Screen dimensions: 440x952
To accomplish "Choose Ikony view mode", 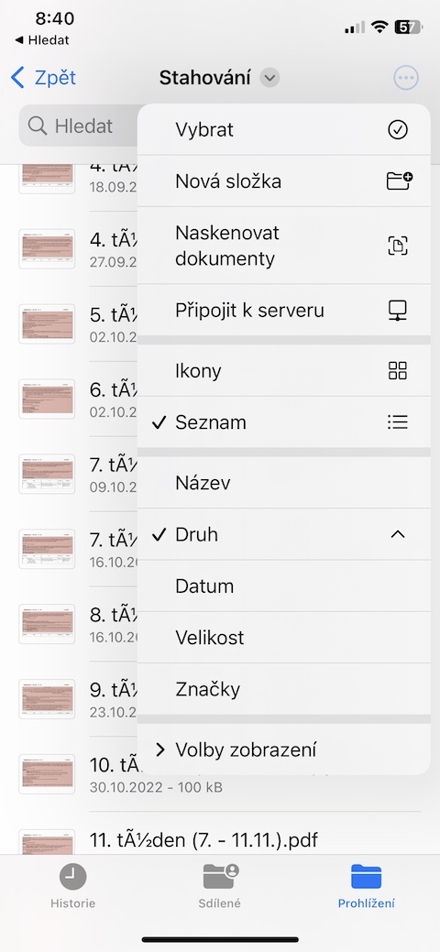I will pos(284,370).
